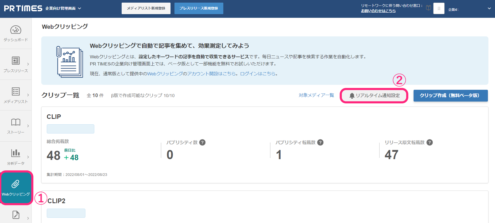Open the Story (ストーリー) book icon

(x=16, y=122)
